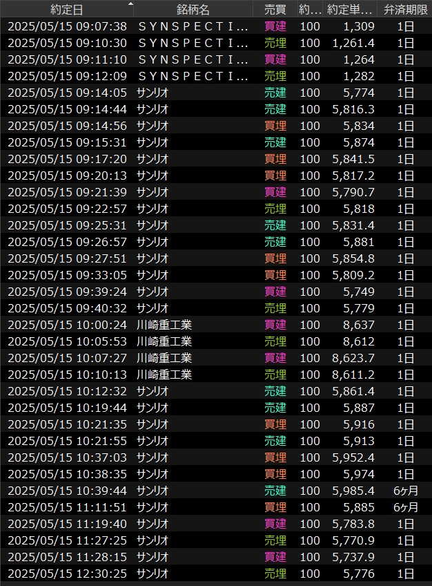Select the 5,916 price cell
The height and width of the screenshot is (586, 432).
tap(359, 424)
